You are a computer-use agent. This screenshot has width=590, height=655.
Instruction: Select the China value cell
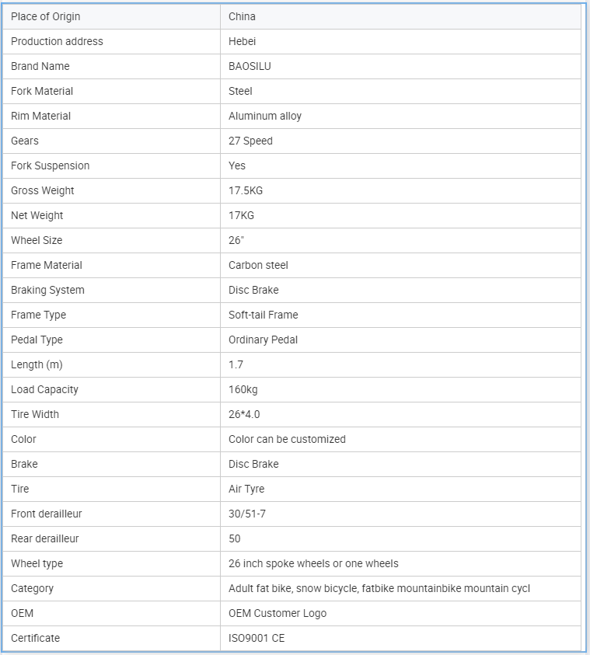point(242,16)
